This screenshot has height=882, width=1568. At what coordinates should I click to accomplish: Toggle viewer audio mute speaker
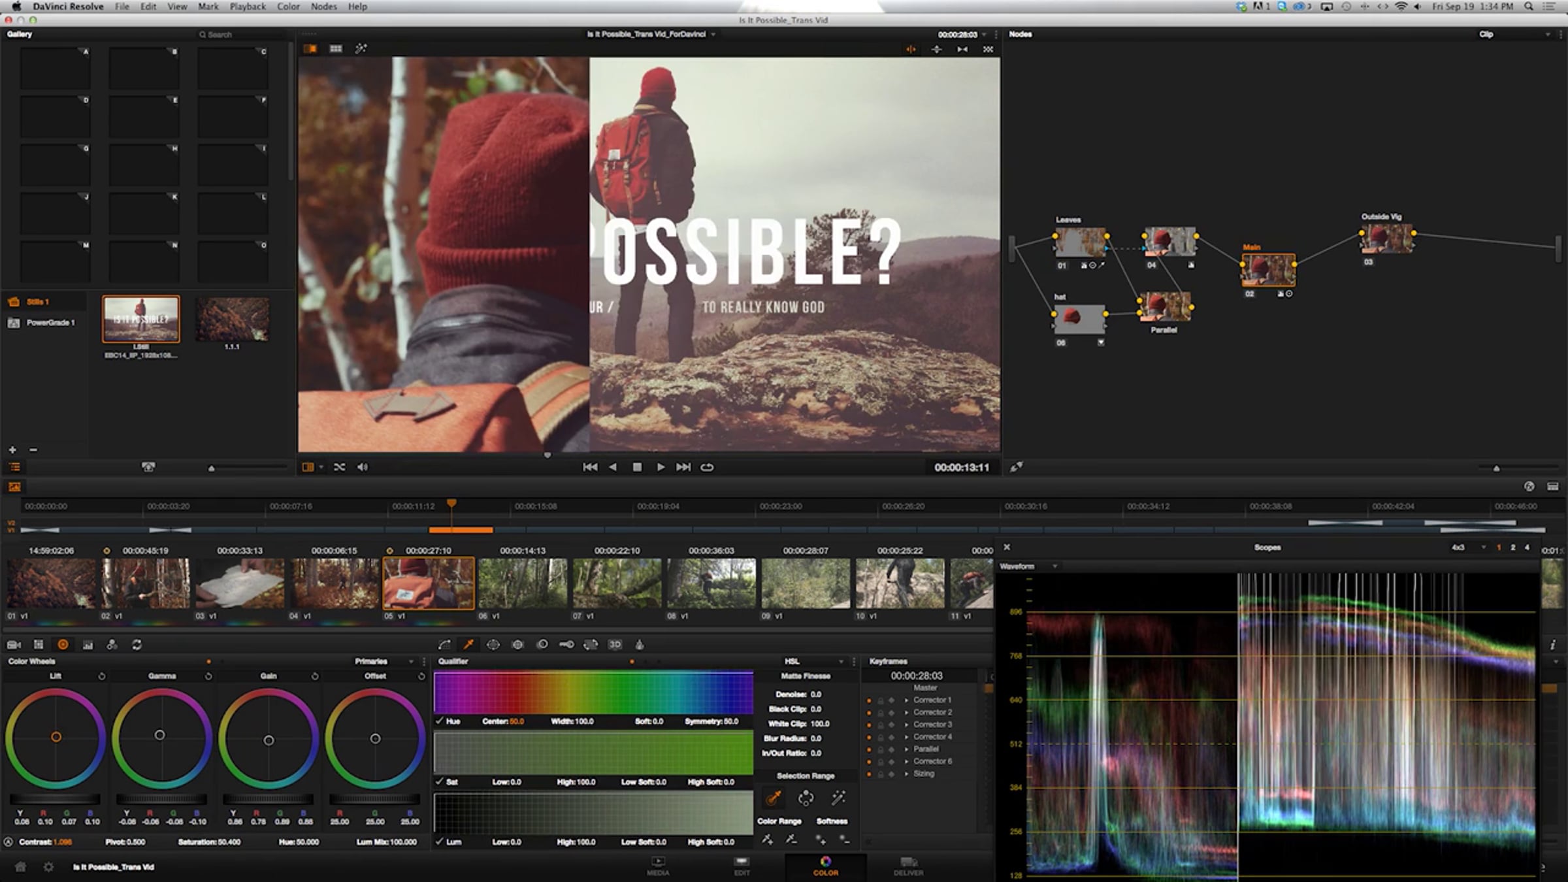coord(363,467)
